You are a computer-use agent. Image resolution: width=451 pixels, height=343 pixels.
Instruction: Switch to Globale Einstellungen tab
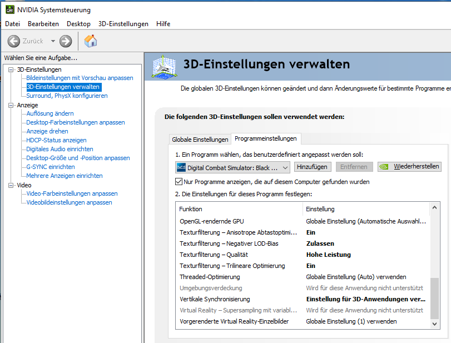tap(200, 140)
